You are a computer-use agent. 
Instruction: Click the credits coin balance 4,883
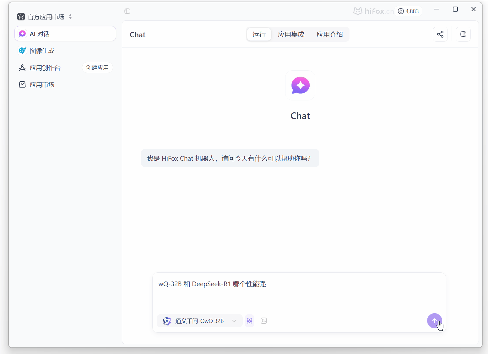coord(409,11)
